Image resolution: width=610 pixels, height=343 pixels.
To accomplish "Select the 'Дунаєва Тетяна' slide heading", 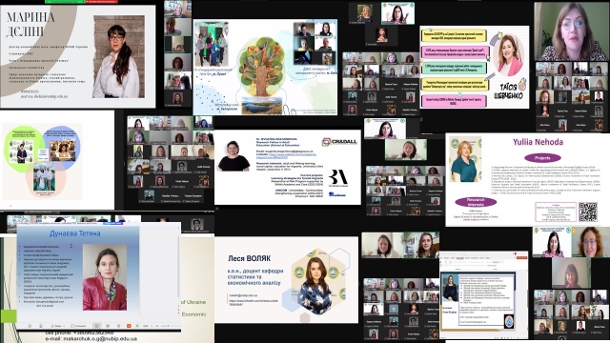I will click(x=75, y=233).
